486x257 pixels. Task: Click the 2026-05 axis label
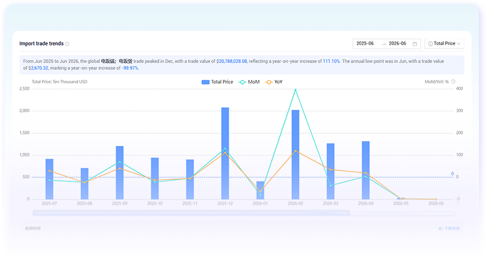coord(401,203)
